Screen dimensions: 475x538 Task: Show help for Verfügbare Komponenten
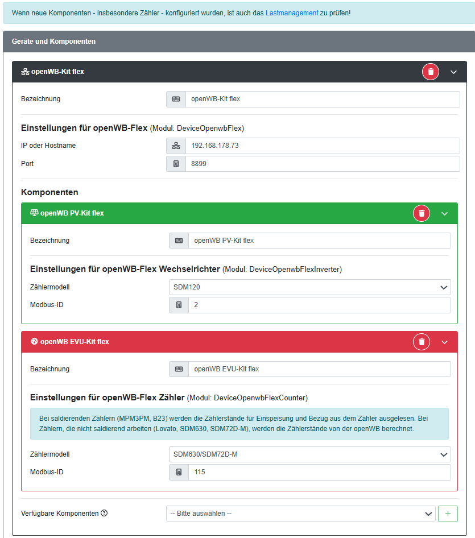tap(104, 514)
